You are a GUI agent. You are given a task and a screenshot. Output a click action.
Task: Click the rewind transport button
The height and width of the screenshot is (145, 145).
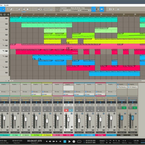click(x=50, y=141)
